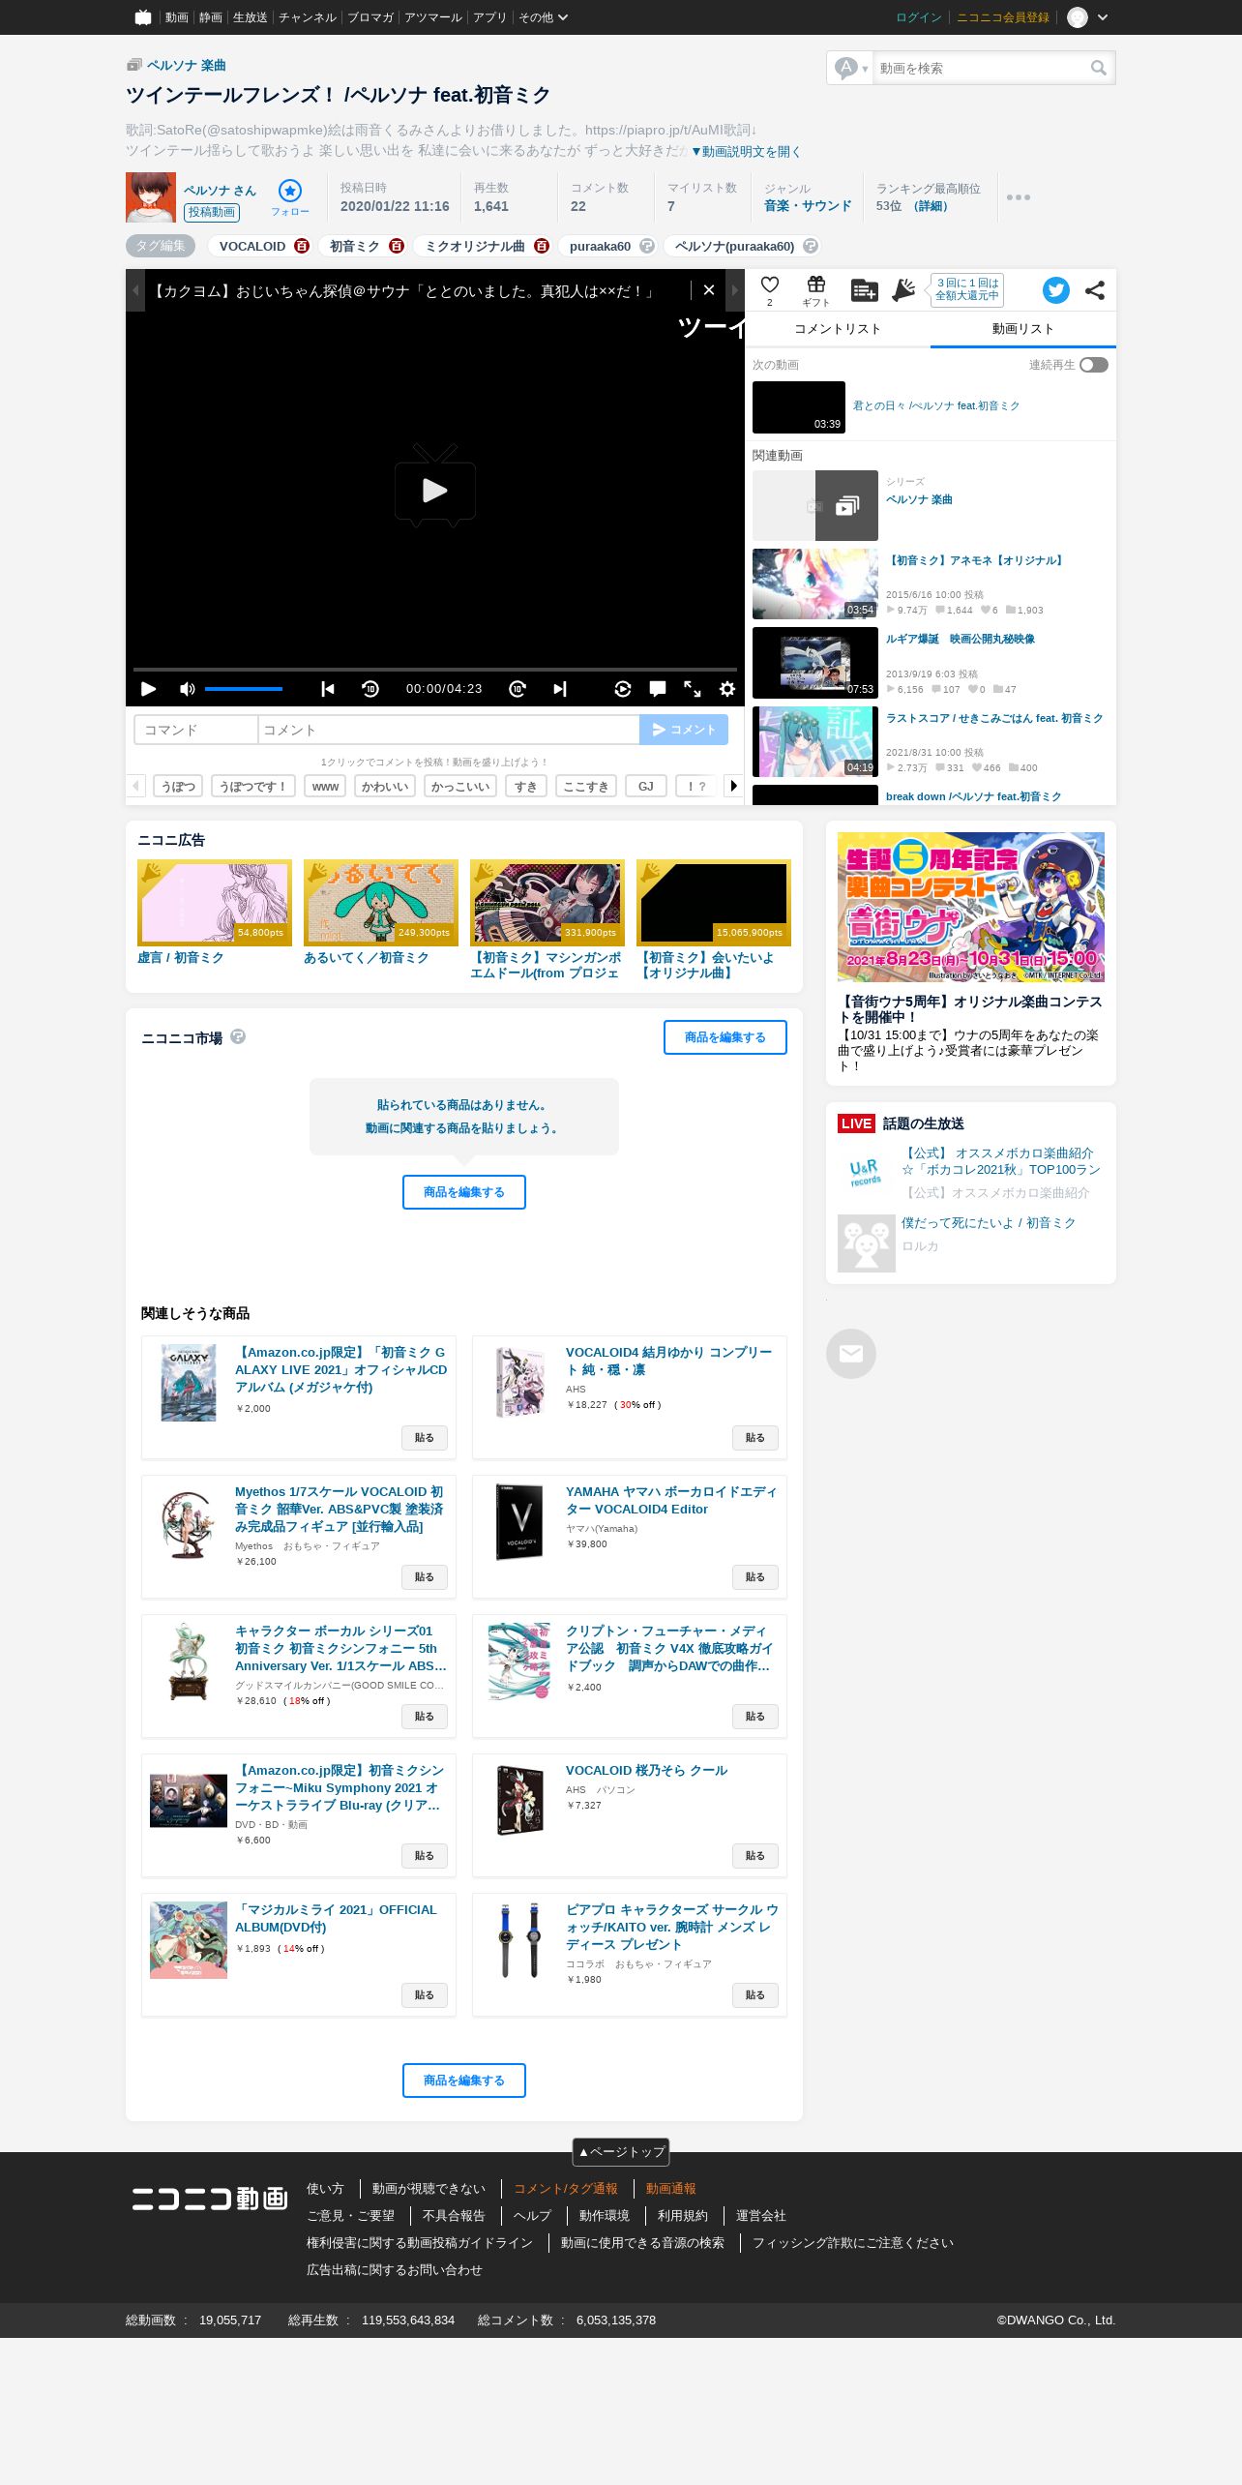Click the タグ編集 button
Screen dimensions: 1242x2485
[161, 246]
